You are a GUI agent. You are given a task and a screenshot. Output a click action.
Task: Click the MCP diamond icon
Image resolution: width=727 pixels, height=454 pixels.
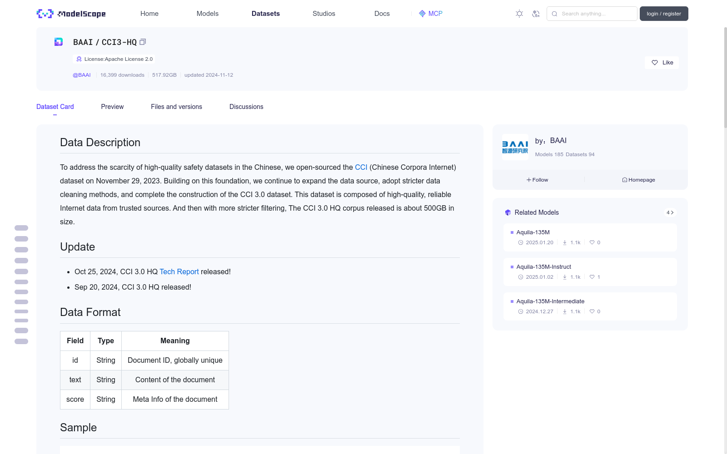click(422, 14)
